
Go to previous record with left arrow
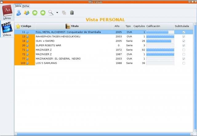coord(35,13)
